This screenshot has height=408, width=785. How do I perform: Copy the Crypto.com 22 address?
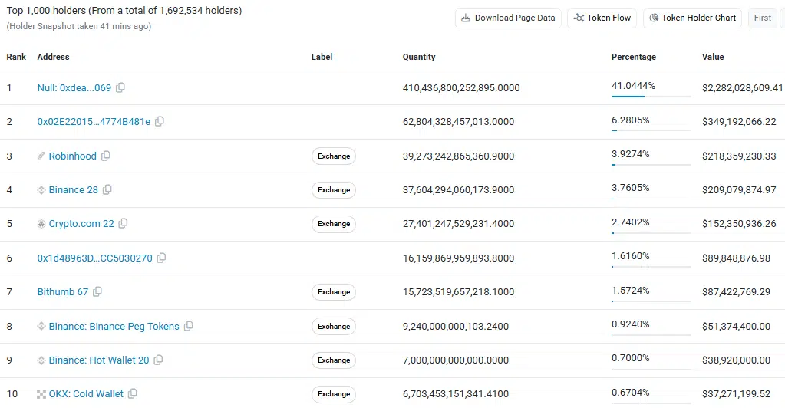(123, 223)
